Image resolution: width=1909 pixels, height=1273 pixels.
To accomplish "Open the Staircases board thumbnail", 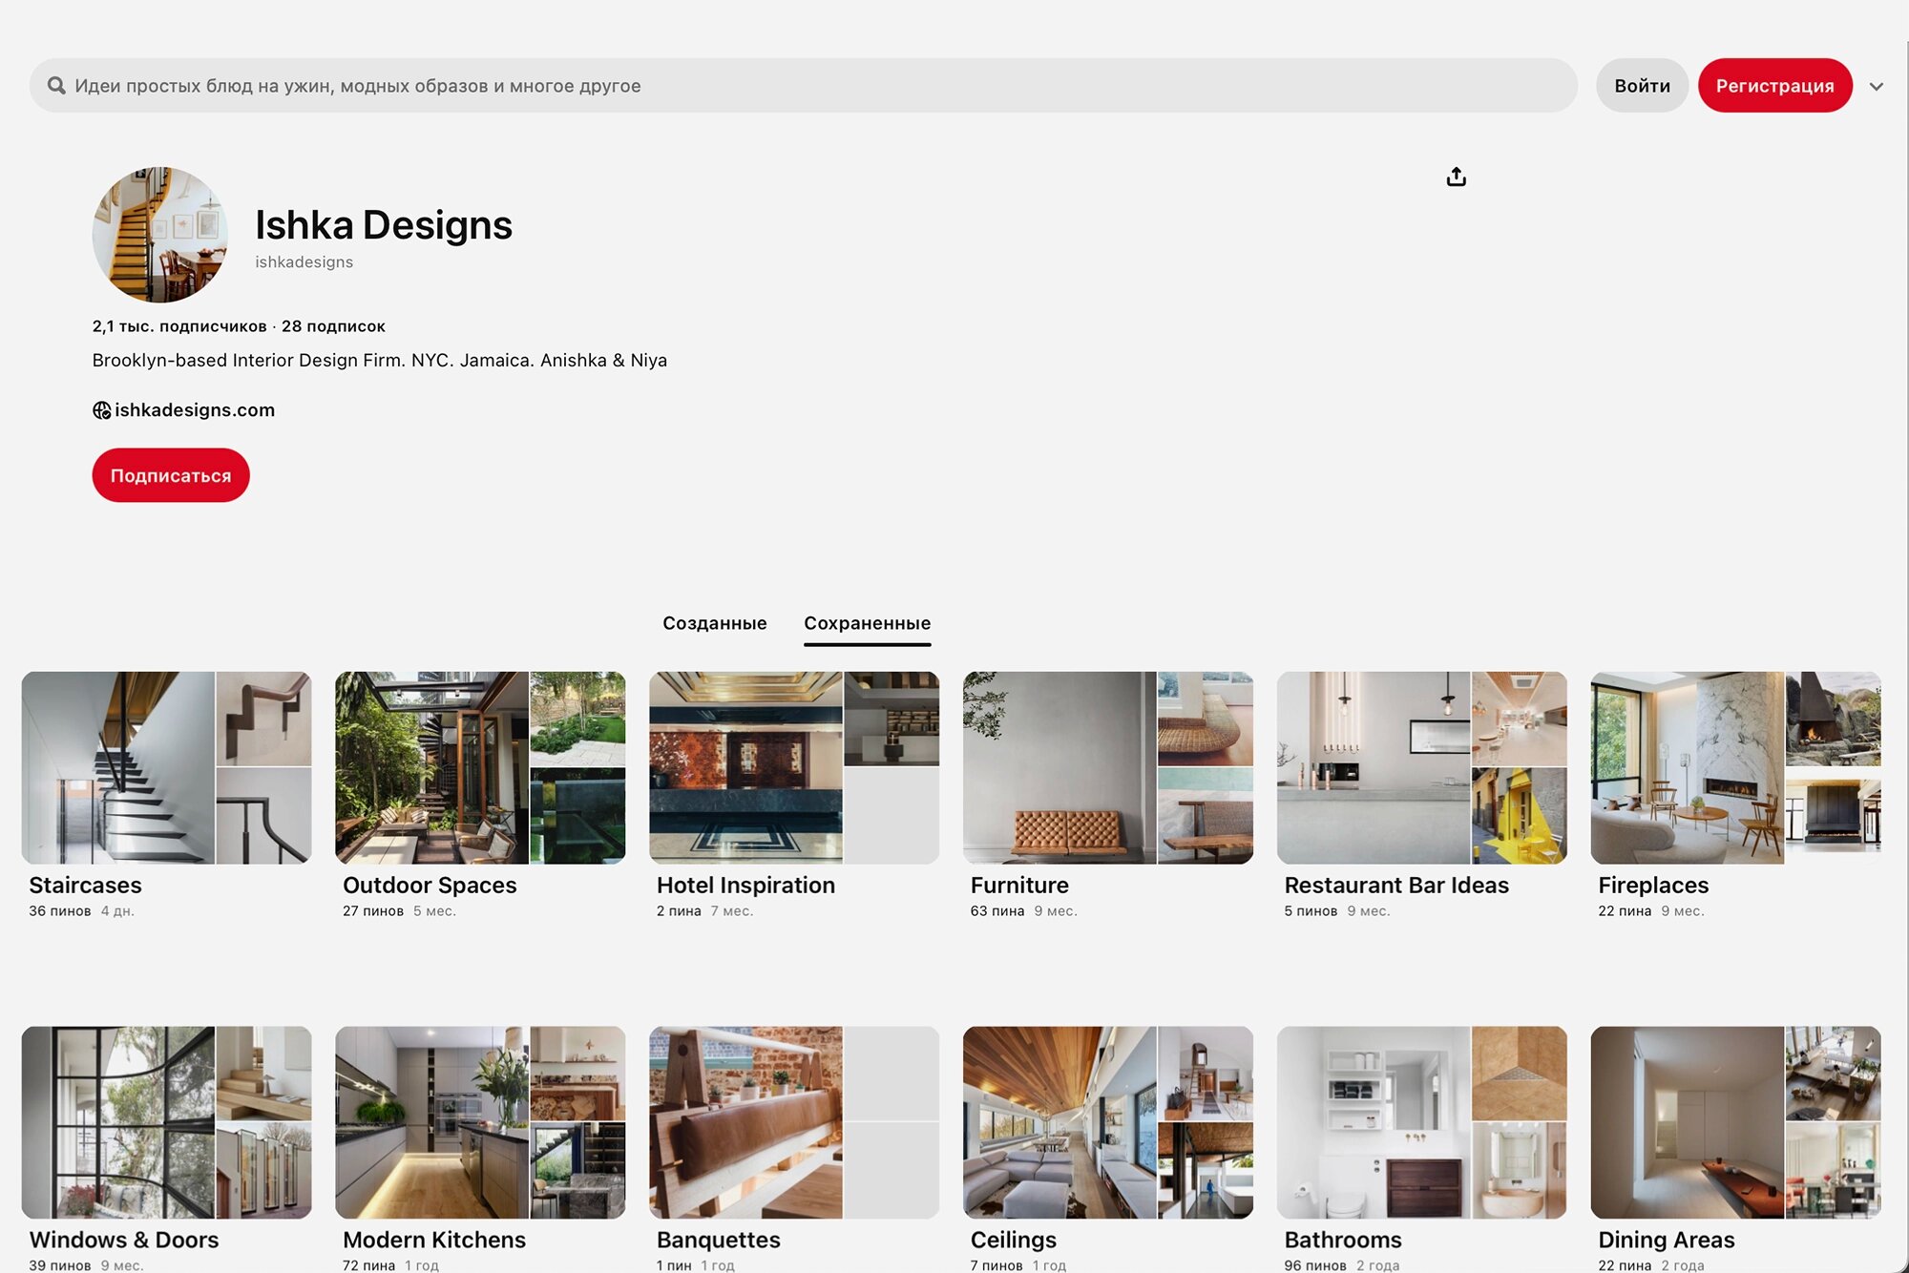I will coord(166,768).
